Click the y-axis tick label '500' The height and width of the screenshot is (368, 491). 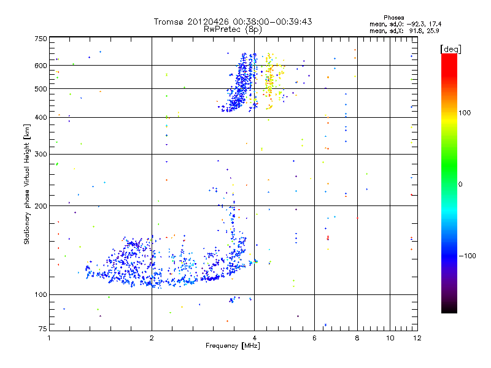tap(41, 89)
